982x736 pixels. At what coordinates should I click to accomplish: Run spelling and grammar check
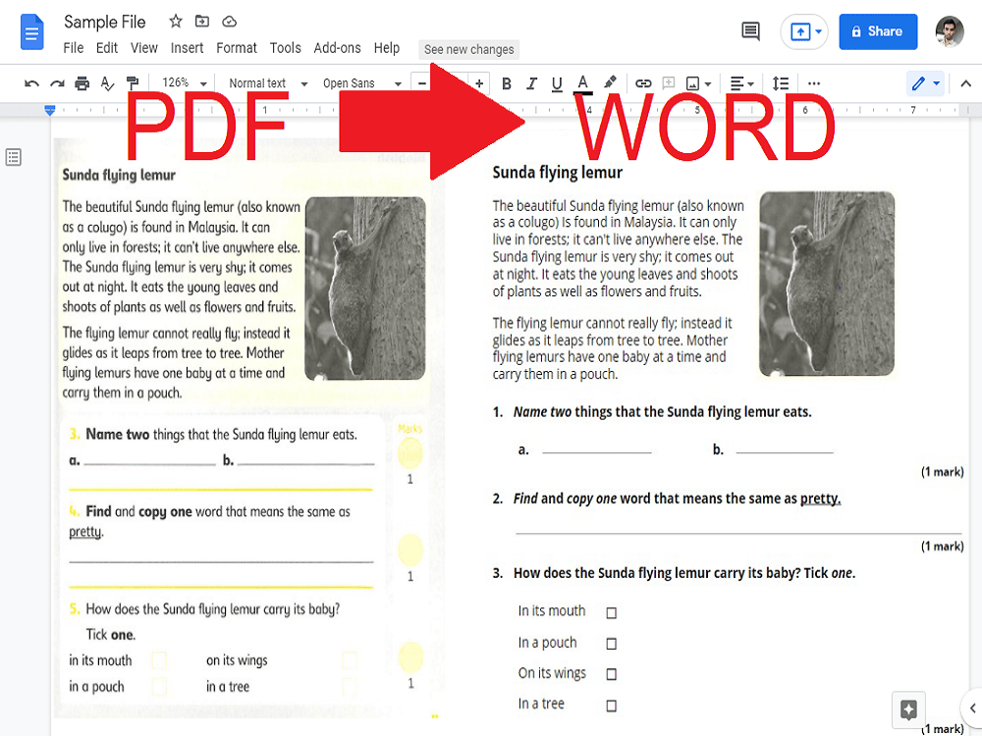(107, 83)
